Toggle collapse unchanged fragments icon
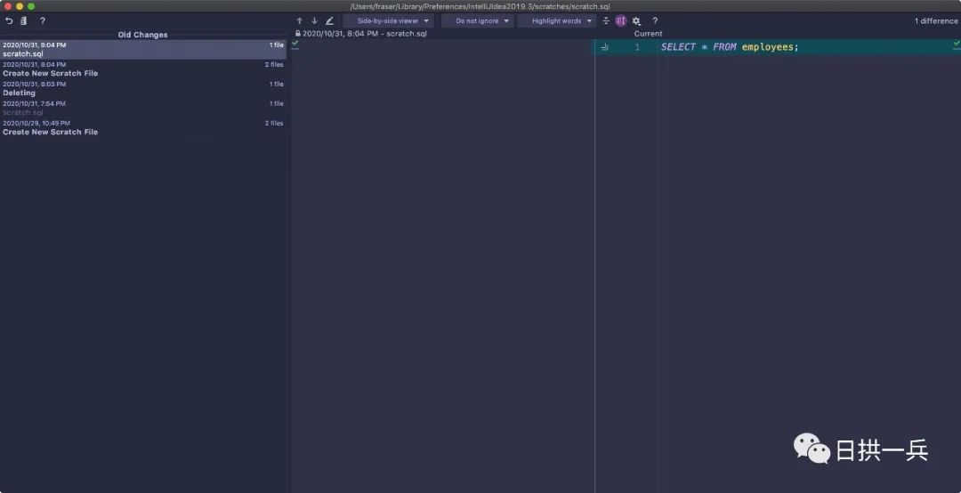This screenshot has height=493, width=961. (606, 20)
